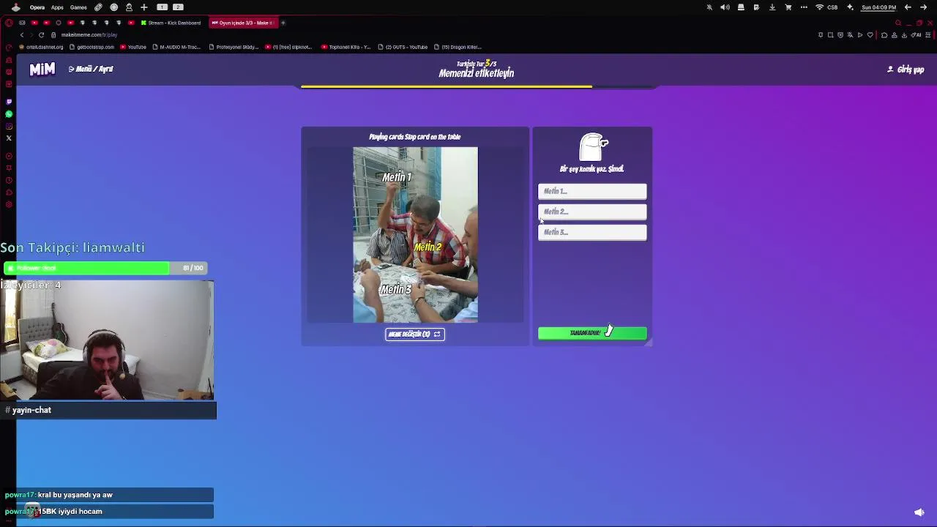Open X (Twitter) in Opera sidebar

(9, 138)
